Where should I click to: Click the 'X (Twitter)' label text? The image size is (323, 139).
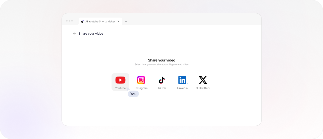click(x=203, y=88)
